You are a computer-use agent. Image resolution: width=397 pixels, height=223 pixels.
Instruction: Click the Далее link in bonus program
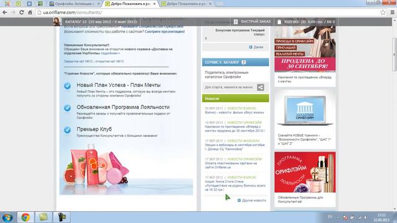(x=258, y=47)
